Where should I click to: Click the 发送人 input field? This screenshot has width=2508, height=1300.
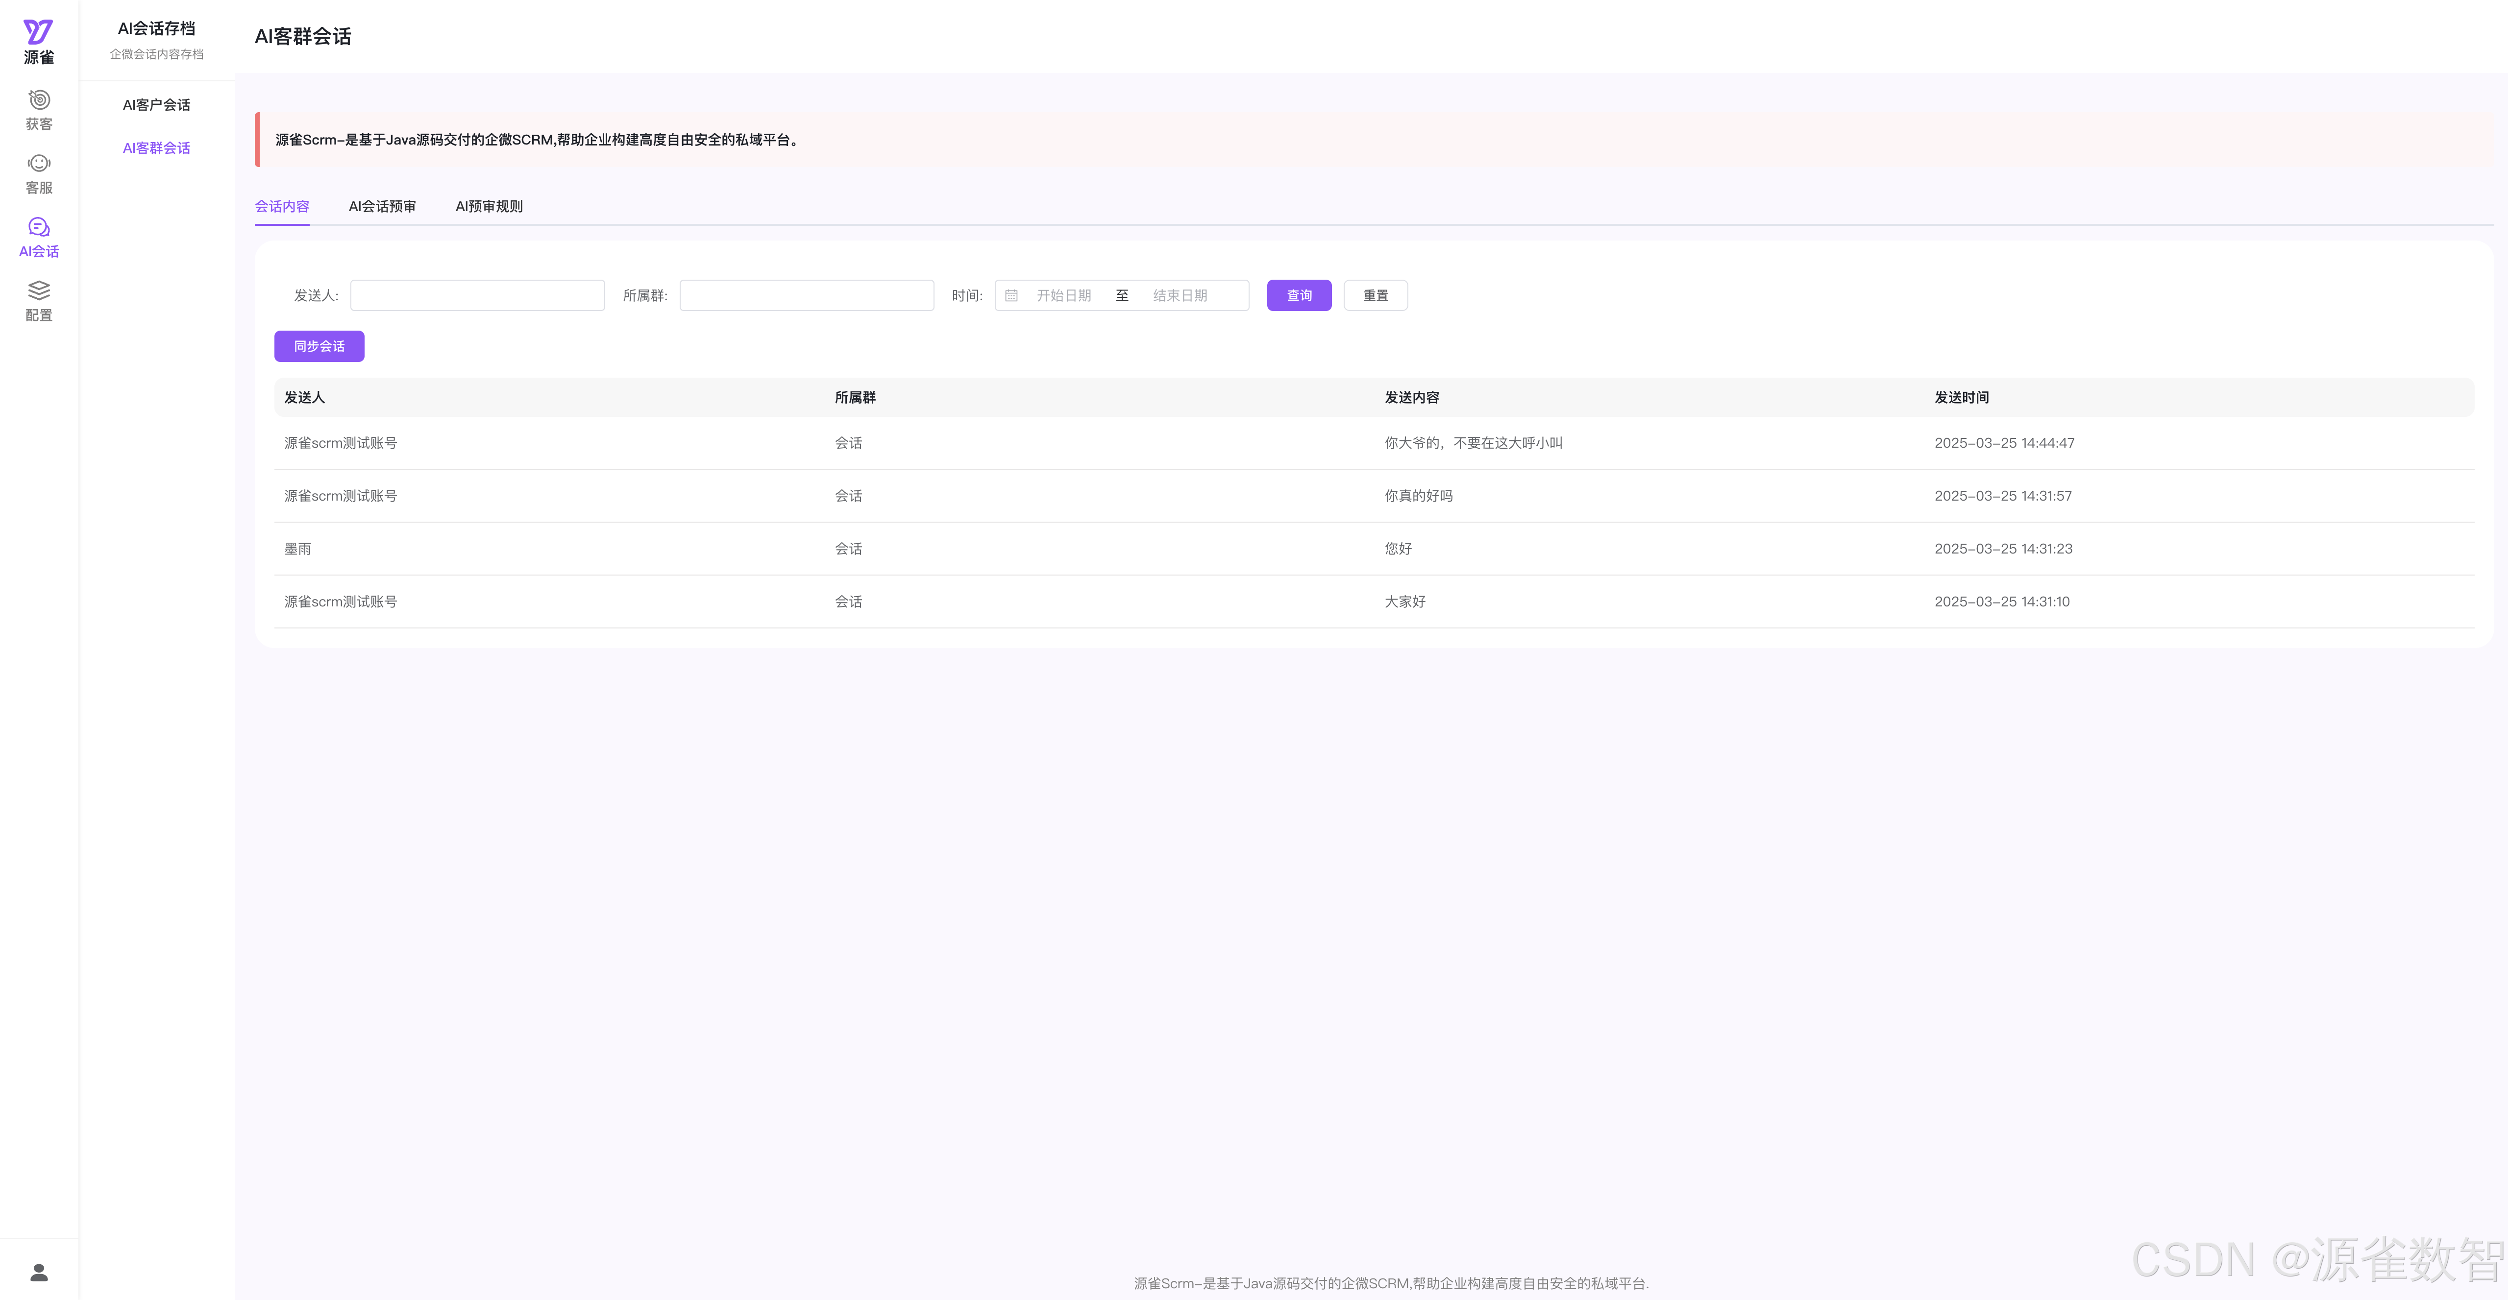(477, 296)
